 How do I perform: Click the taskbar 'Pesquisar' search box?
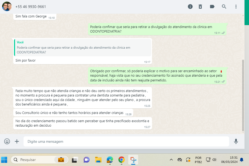(34, 160)
